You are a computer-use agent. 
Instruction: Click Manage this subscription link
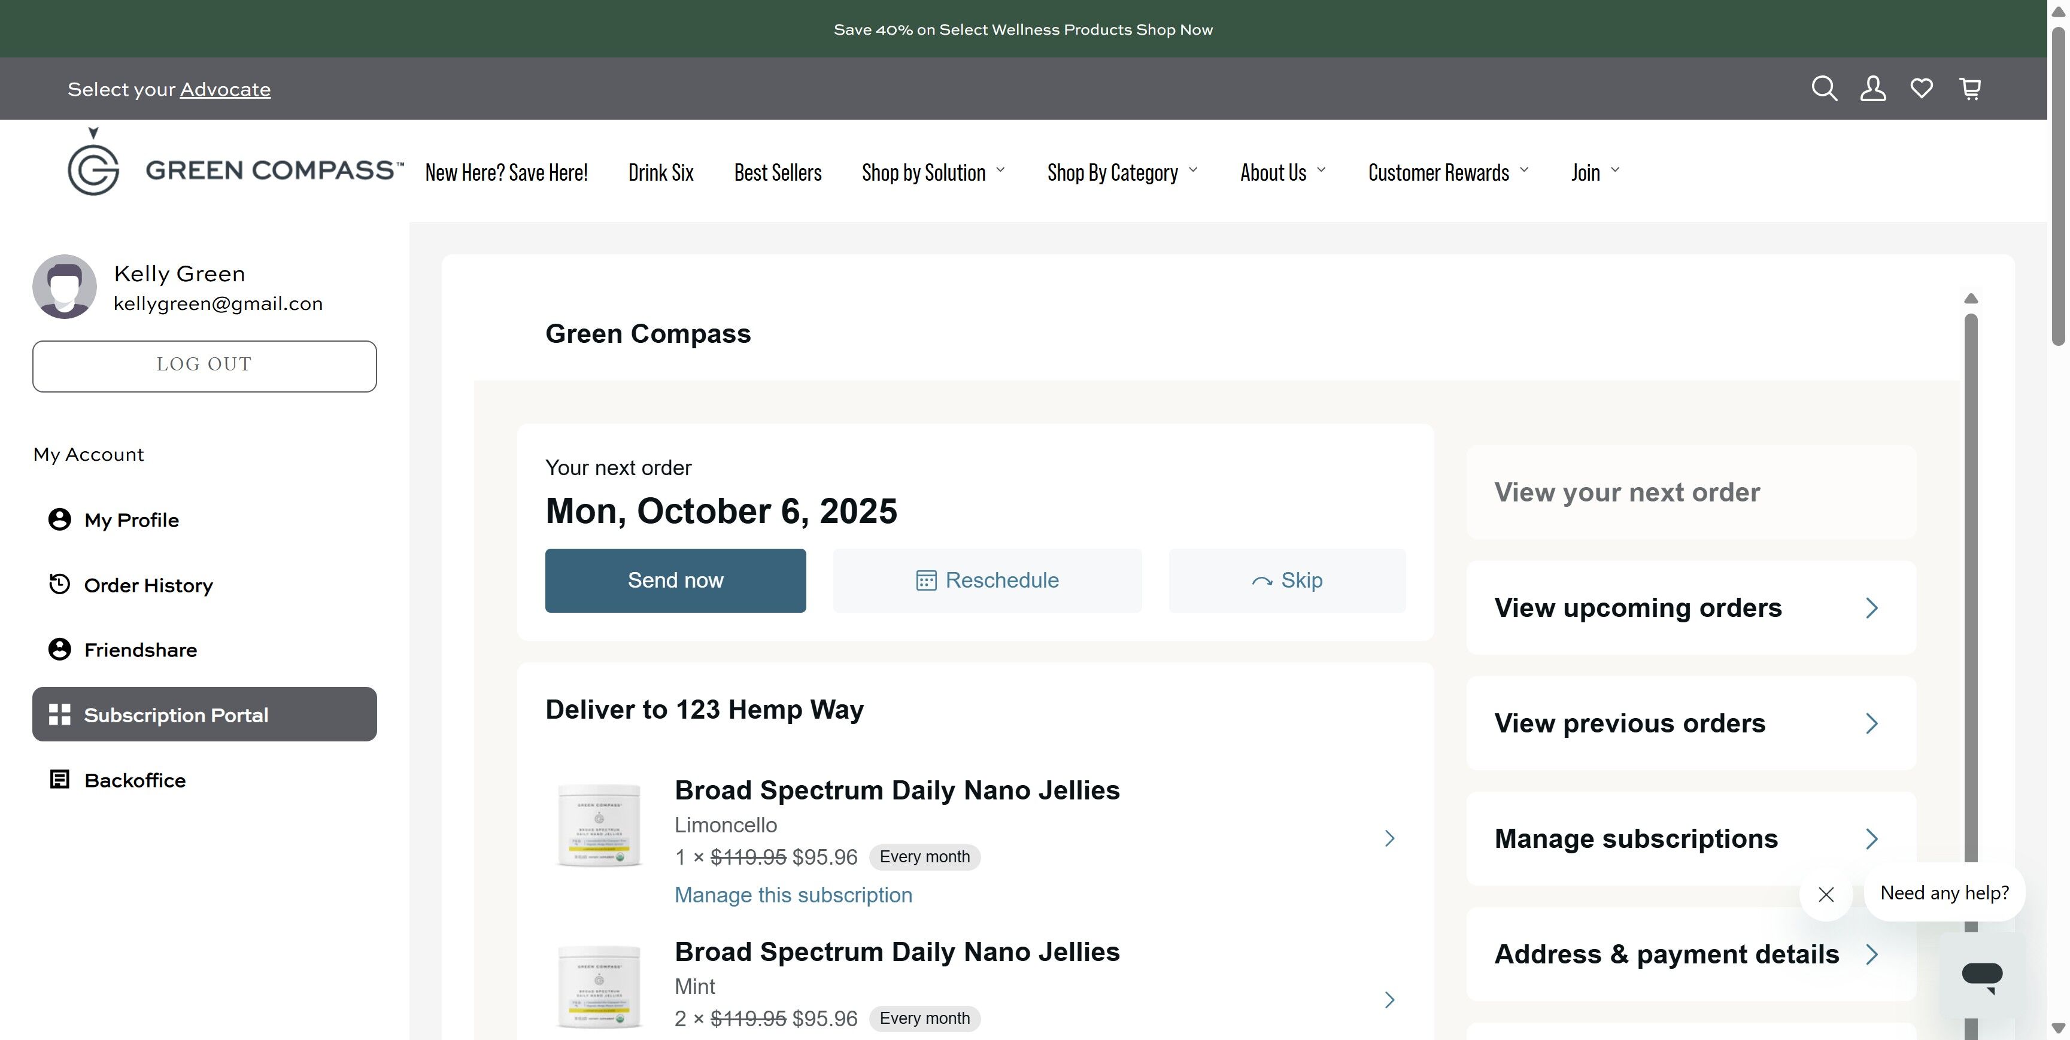[793, 895]
